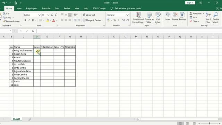Click the Increase Font Size icon

tap(52, 15)
